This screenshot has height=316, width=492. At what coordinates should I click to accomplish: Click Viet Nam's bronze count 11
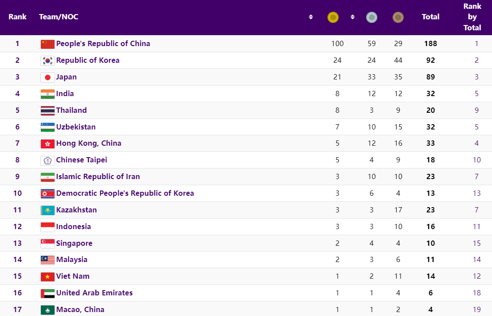point(398,276)
